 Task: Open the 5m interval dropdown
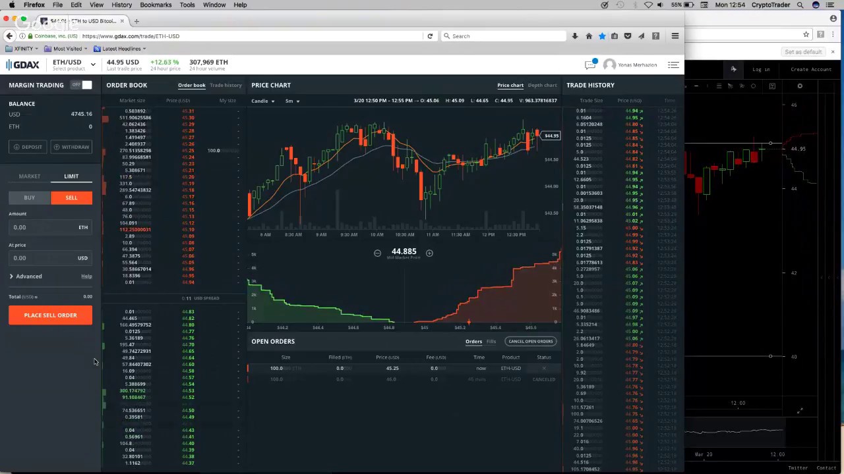click(x=292, y=101)
